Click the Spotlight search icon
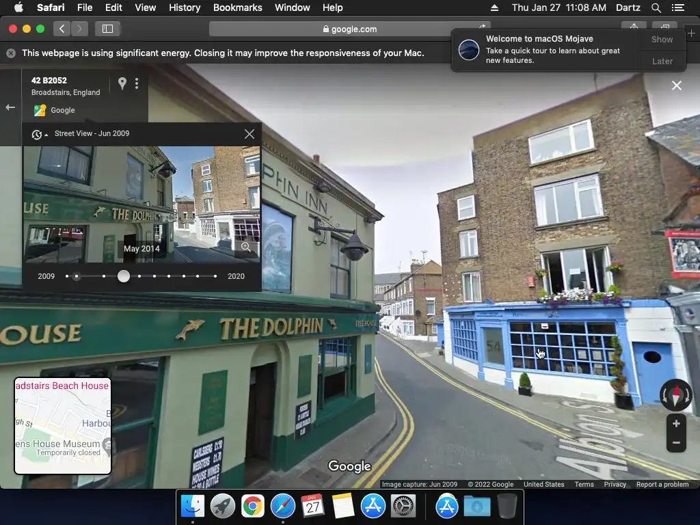This screenshot has height=525, width=700. pos(656,8)
